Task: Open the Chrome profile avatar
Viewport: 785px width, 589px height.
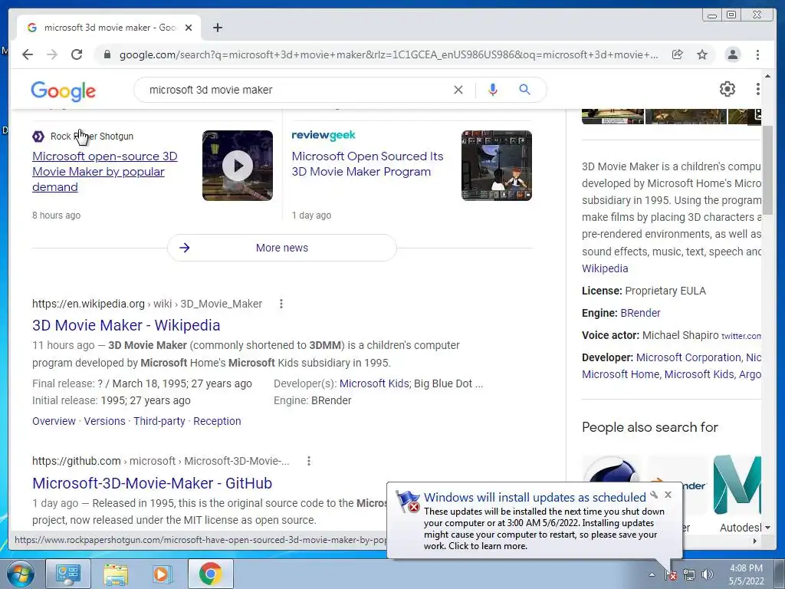Action: (x=732, y=54)
